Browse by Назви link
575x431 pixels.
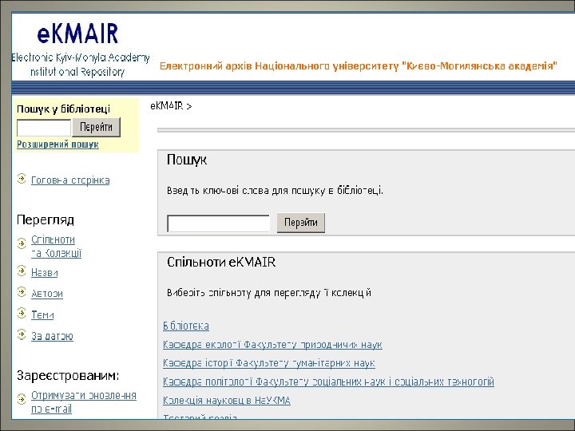[x=45, y=273]
